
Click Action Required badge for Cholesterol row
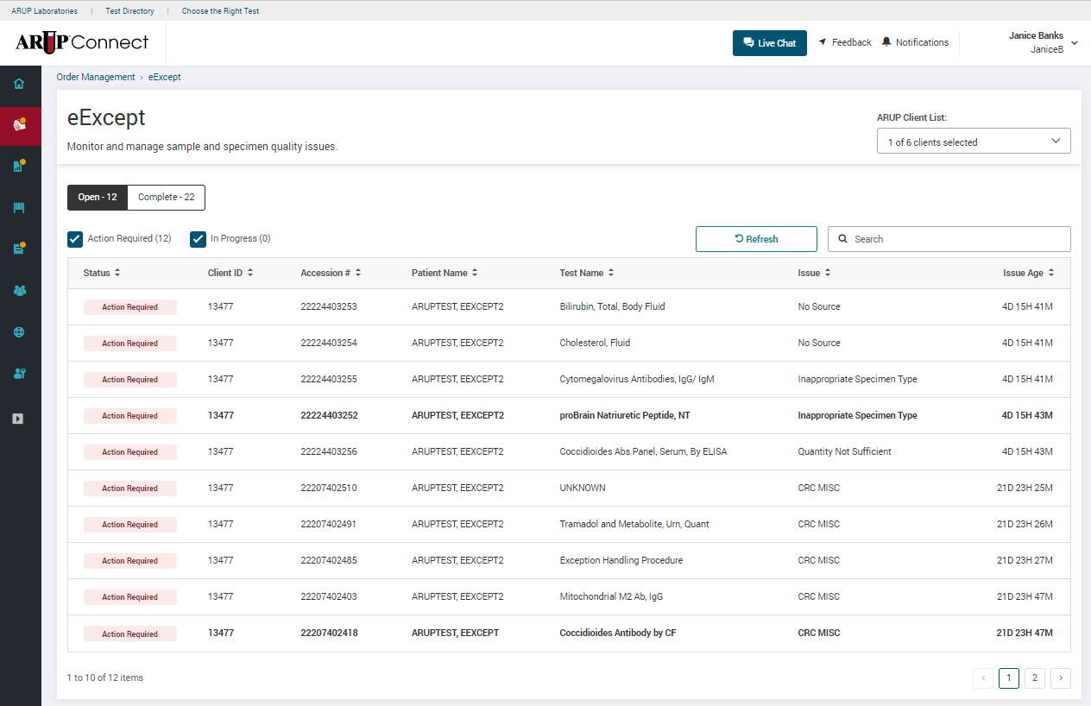coord(130,344)
